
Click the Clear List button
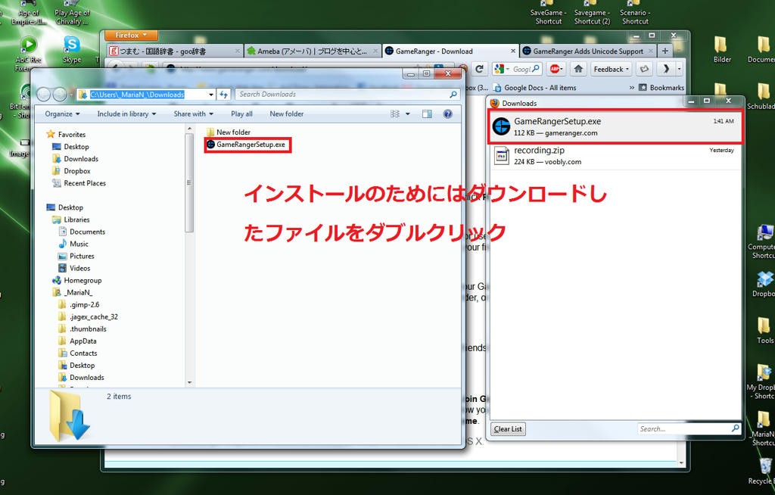[x=508, y=429]
